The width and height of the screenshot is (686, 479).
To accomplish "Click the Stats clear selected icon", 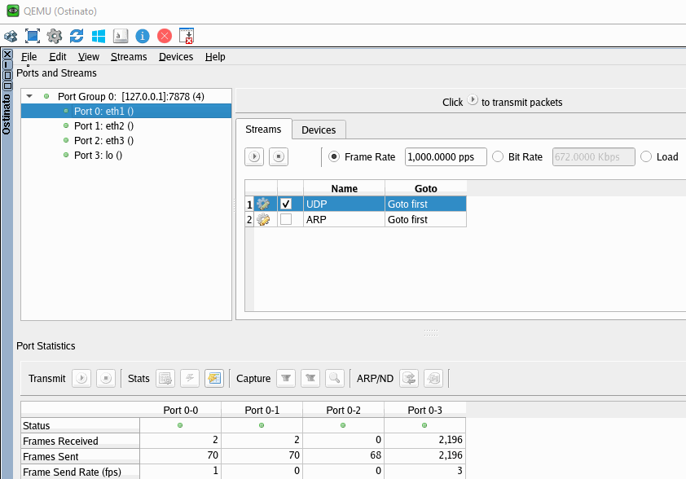I will point(165,378).
